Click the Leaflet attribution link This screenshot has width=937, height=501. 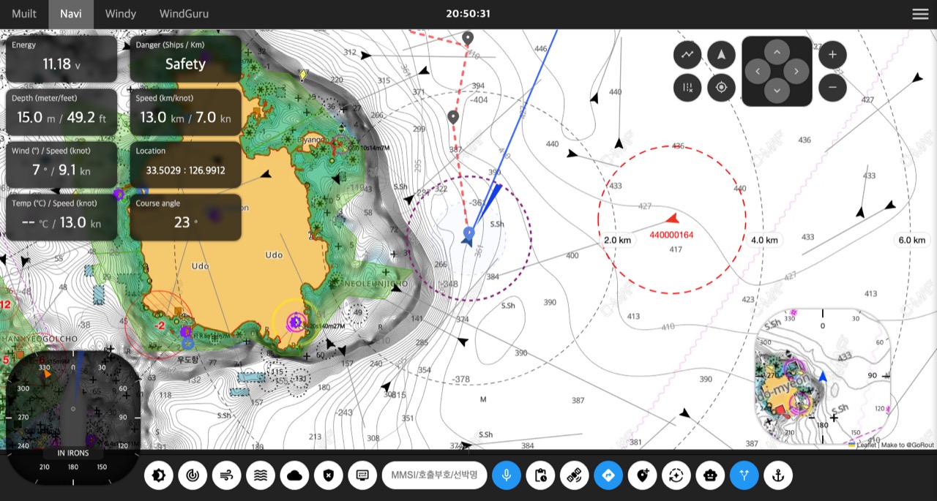tap(866, 445)
